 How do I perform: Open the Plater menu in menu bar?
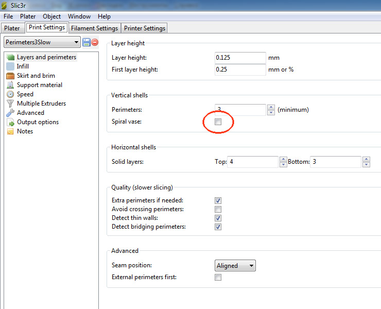[x=28, y=16]
